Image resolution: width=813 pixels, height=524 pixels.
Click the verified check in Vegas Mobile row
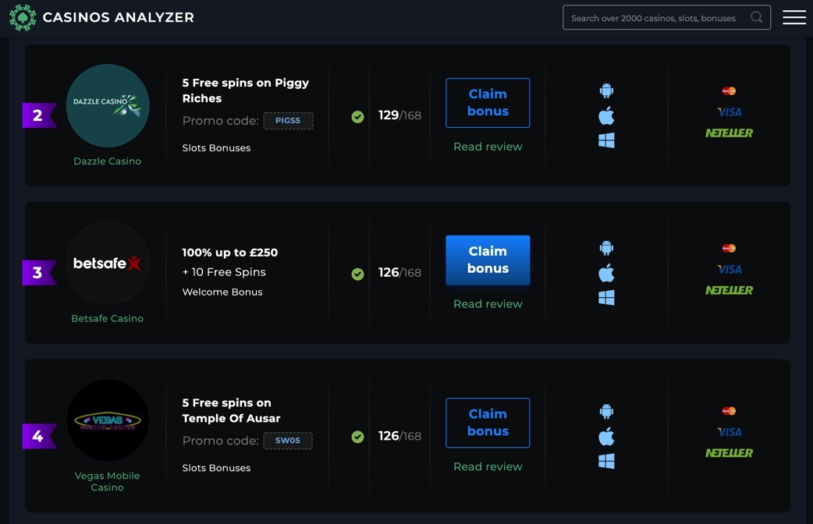[x=358, y=437]
